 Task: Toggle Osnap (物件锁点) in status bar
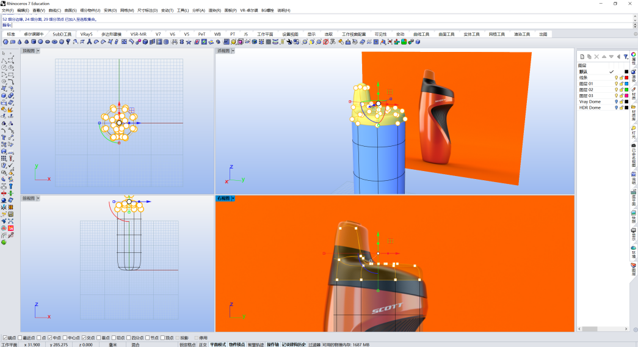pos(237,345)
